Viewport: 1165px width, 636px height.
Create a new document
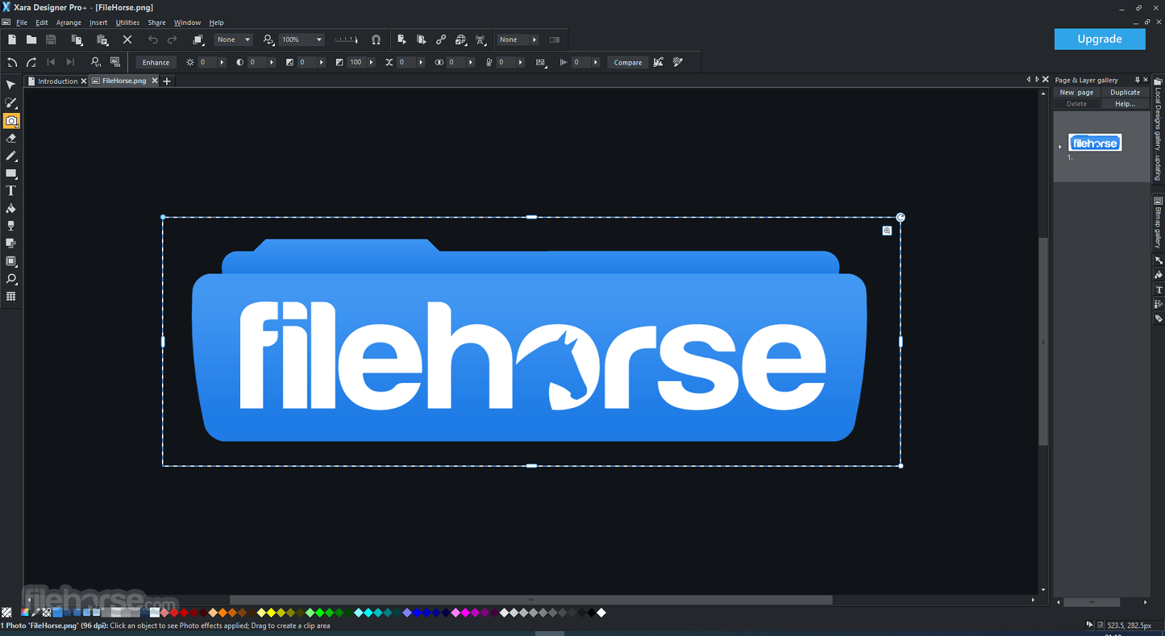click(x=12, y=40)
